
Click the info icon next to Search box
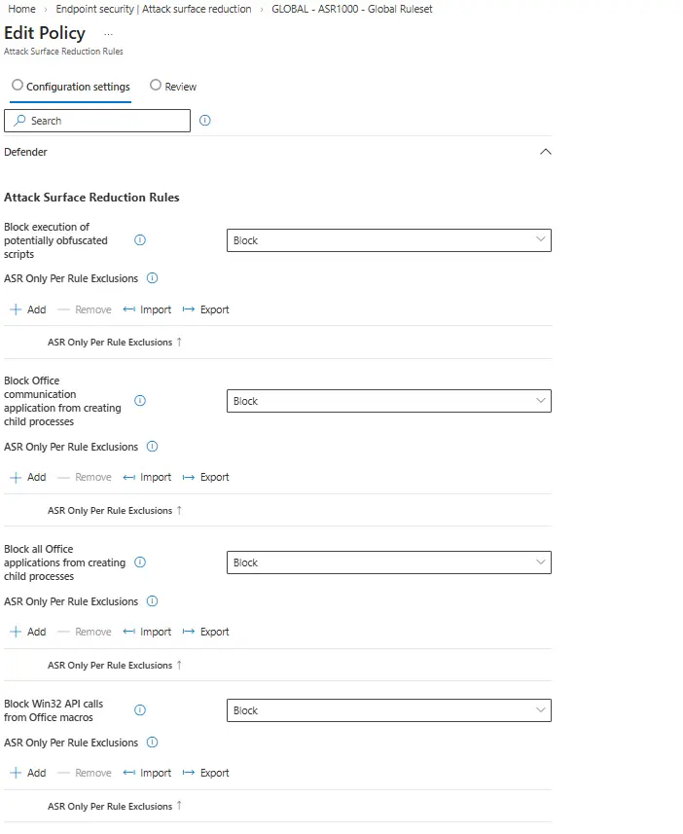pos(204,121)
